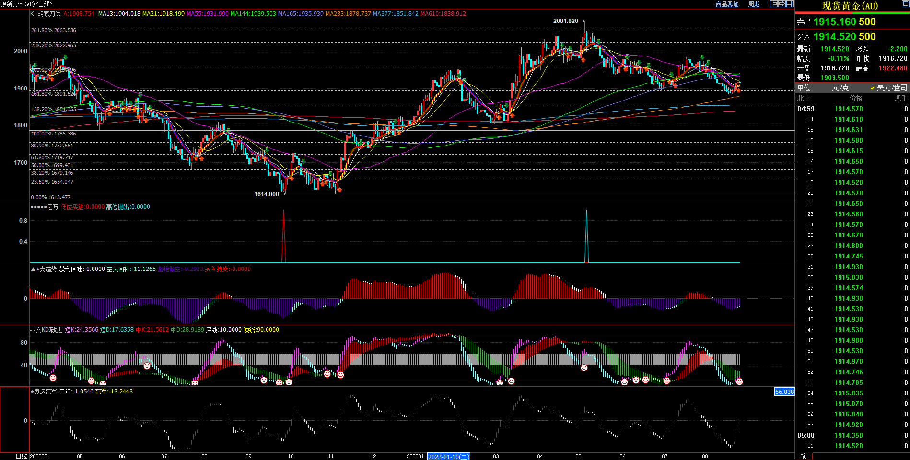Viewport: 910px width, 460px height.
Task: Switch unit to 元/克
Action: [840, 88]
